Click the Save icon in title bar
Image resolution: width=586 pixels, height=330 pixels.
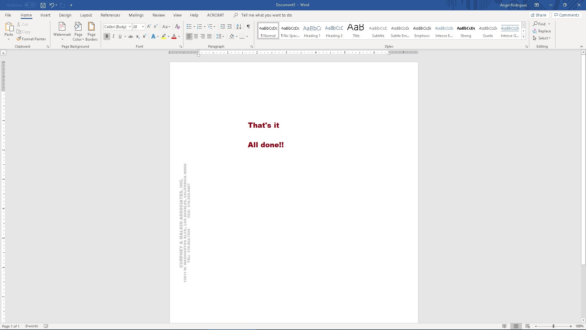43,5
